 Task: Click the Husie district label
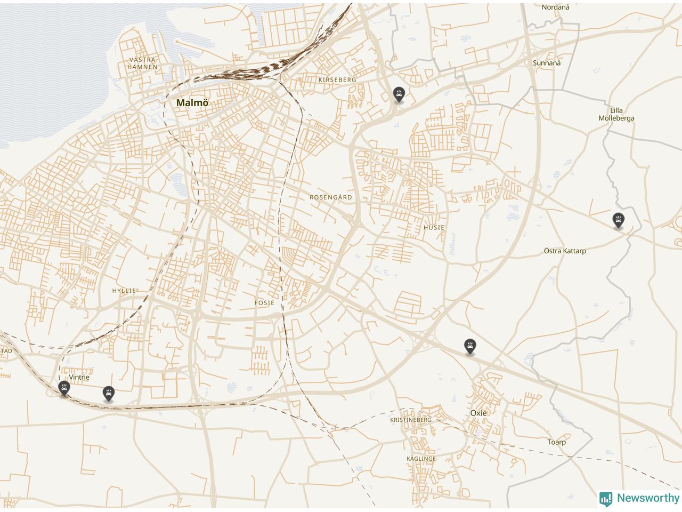(434, 227)
